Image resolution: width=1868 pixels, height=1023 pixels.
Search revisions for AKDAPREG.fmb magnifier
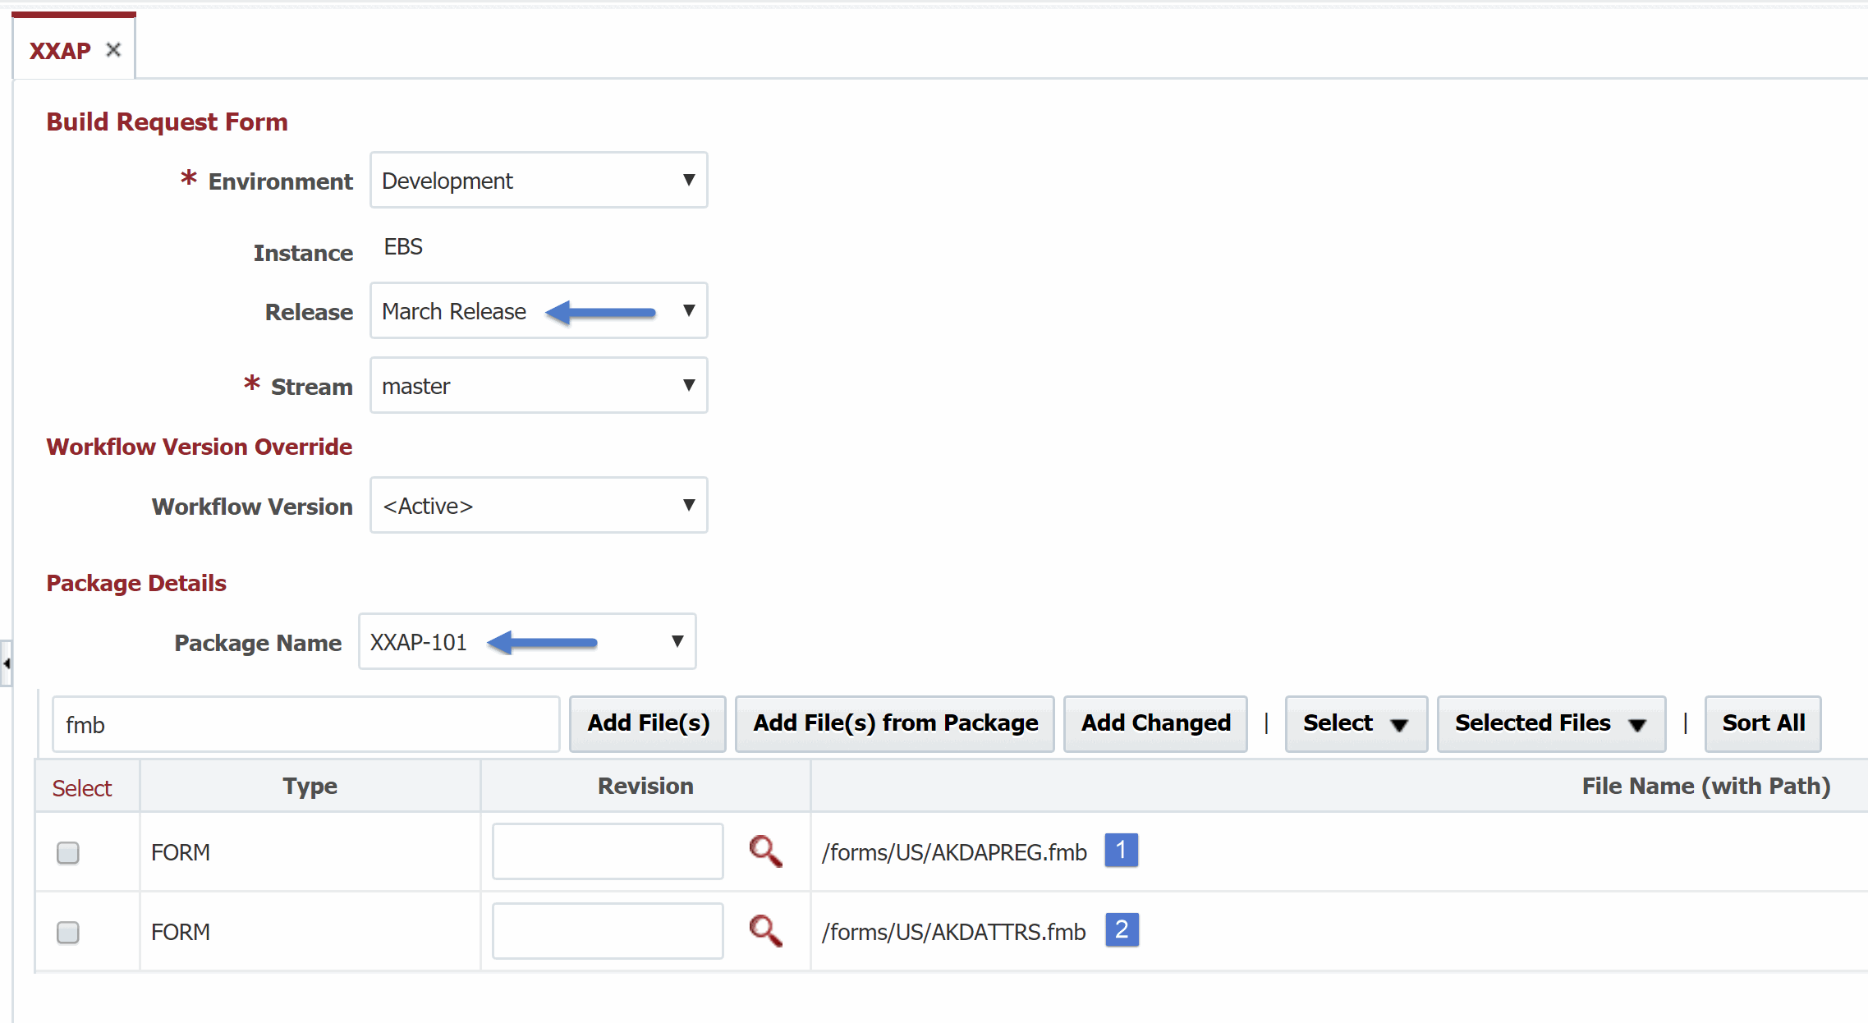pyautogui.click(x=765, y=851)
